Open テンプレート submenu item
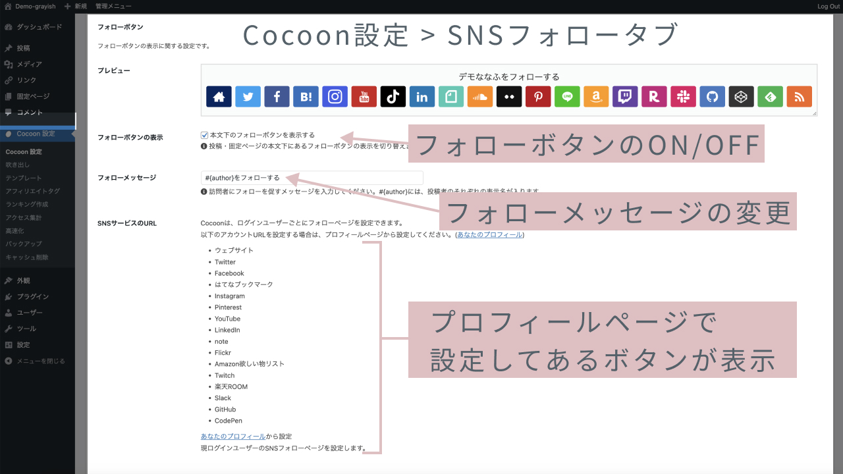 pyautogui.click(x=24, y=178)
